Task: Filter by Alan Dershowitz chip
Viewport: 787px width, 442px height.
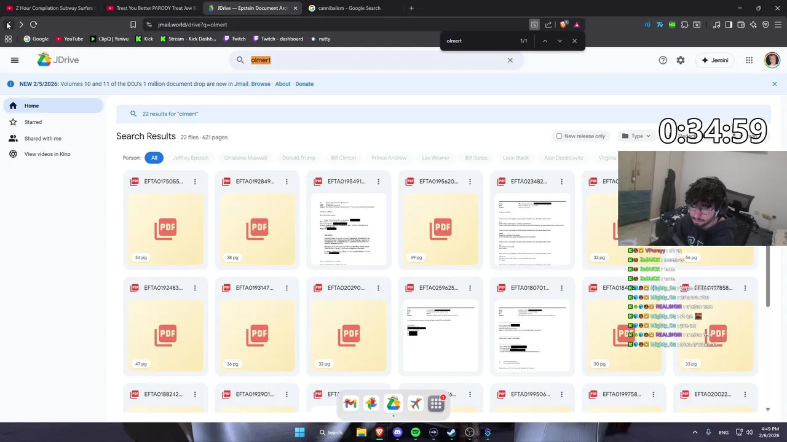Action: 564,158
